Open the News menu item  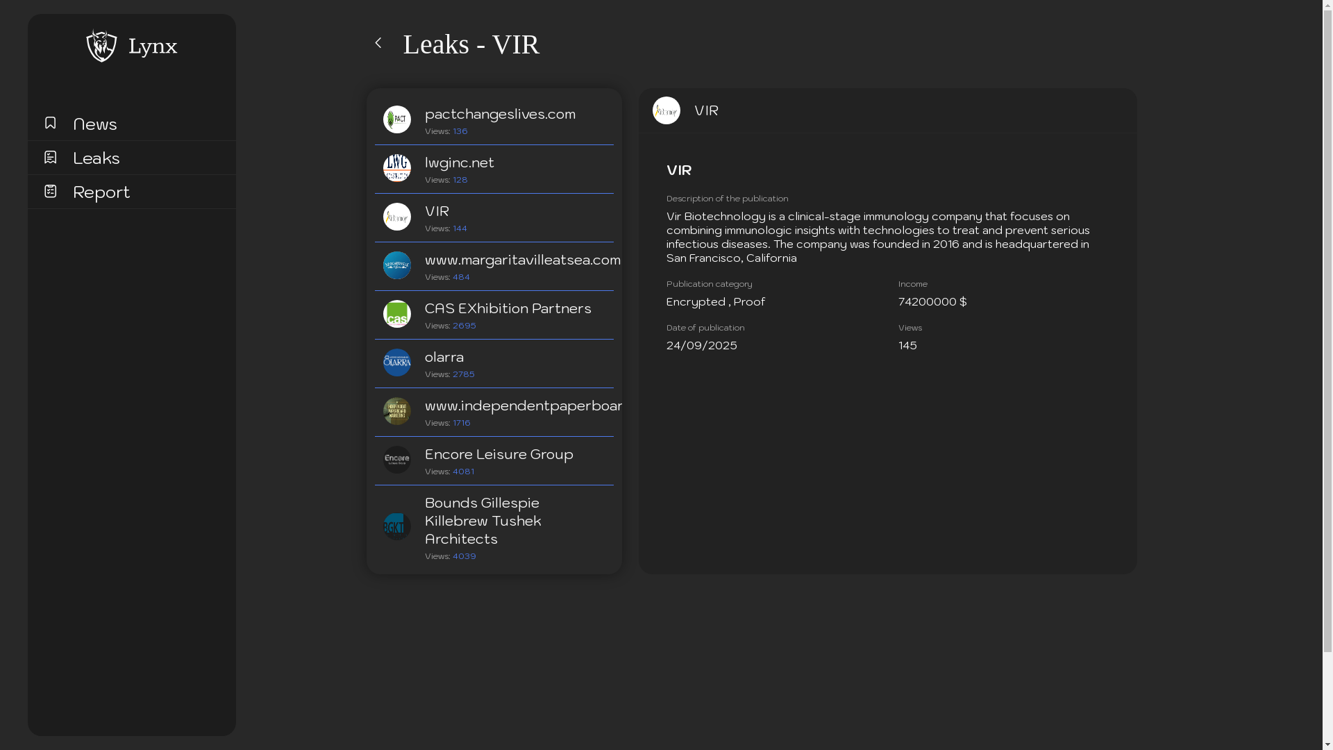click(95, 124)
